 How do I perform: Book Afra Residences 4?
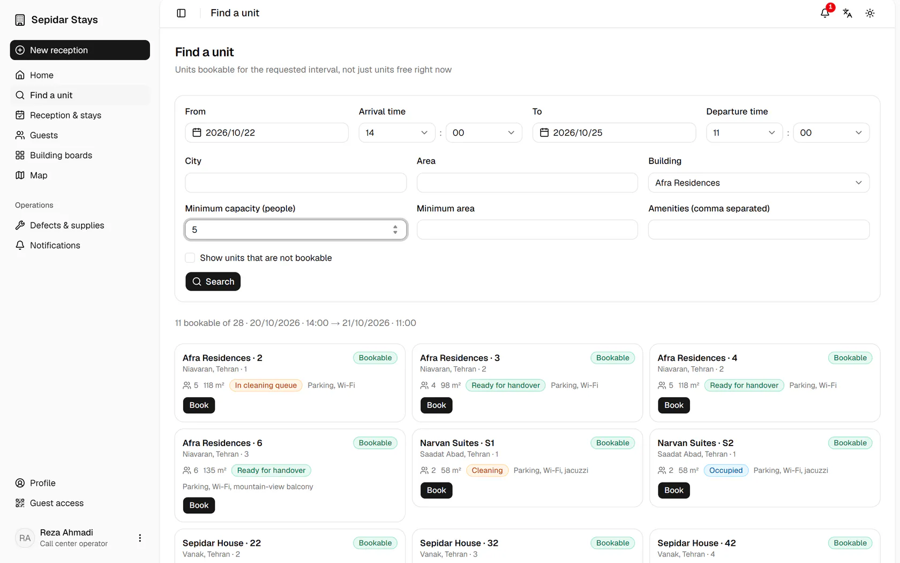point(673,405)
